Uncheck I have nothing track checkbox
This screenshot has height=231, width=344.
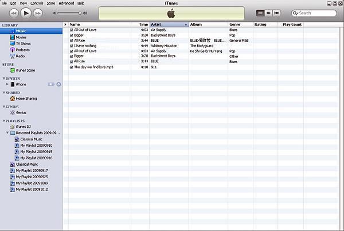(71, 46)
